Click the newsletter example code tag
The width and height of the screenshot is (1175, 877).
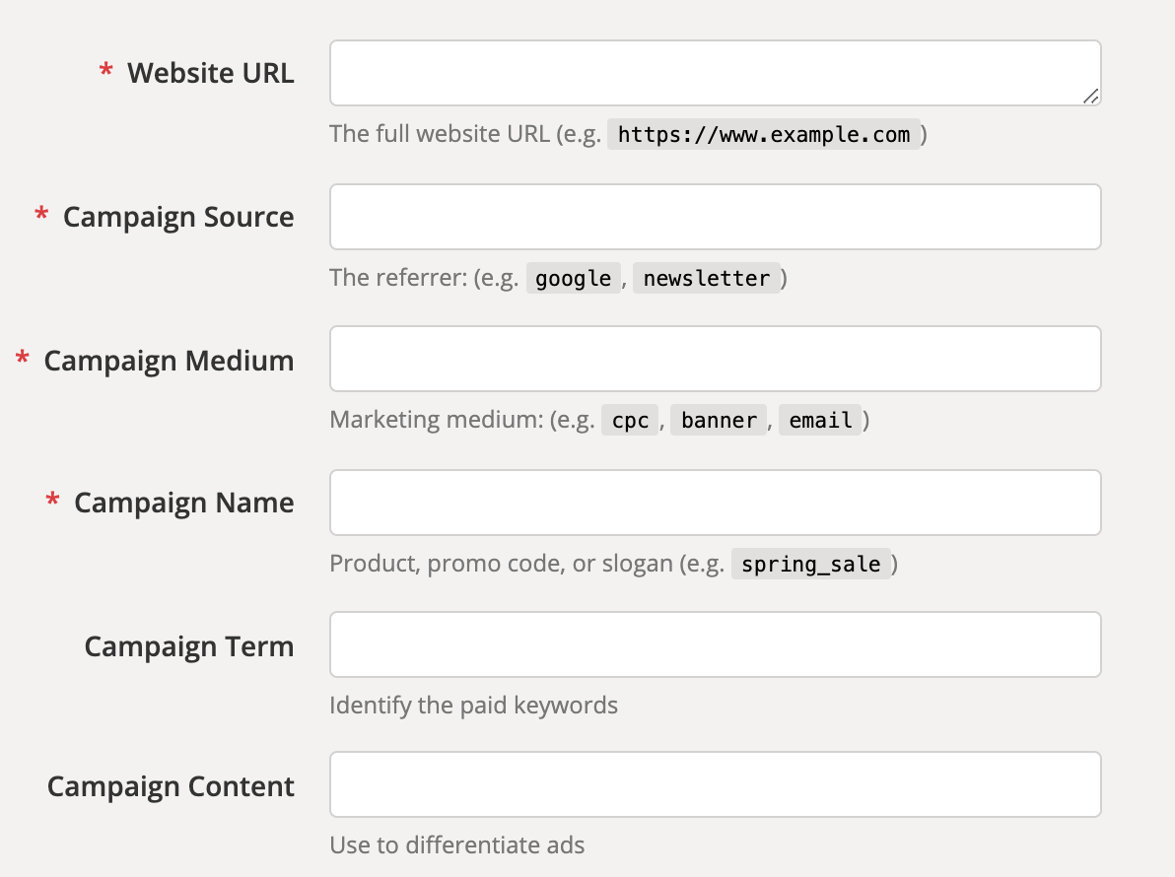click(x=706, y=279)
